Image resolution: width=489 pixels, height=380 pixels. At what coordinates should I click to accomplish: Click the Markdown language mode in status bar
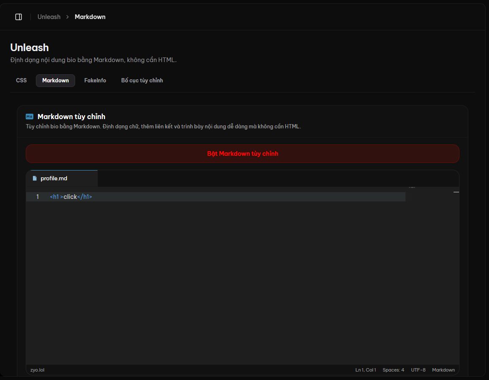(443, 370)
